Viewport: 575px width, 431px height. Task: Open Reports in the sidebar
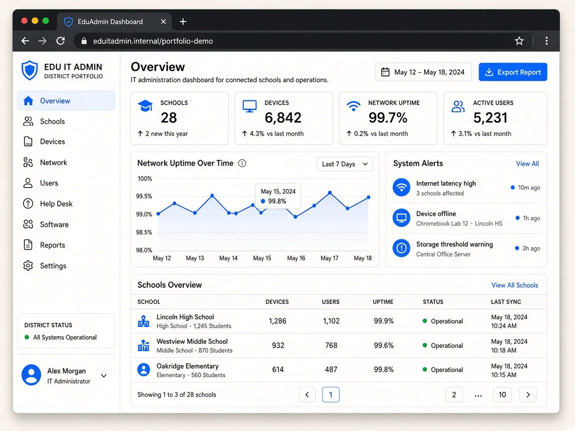[x=66, y=245]
